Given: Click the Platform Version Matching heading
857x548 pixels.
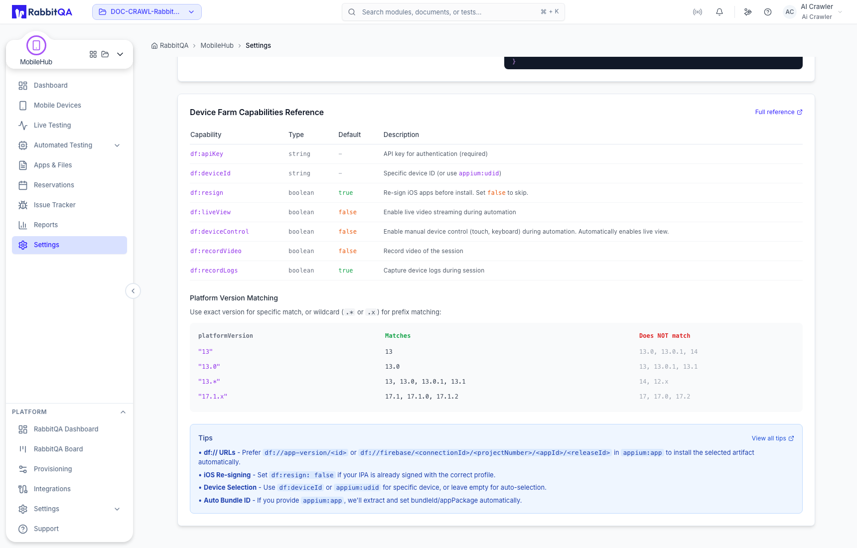Looking at the screenshot, I should pyautogui.click(x=234, y=298).
